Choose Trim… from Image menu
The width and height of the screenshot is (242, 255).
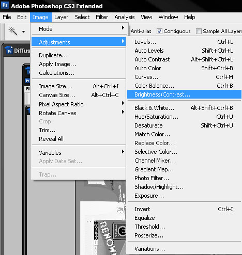(79, 130)
